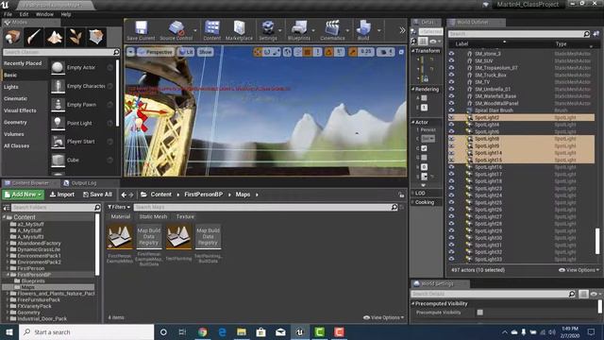The height and width of the screenshot is (340, 604).
Task: Open Microsoft Edge from the taskbar
Action: (223, 331)
